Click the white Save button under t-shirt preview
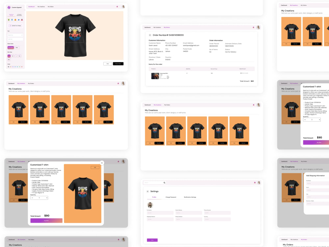This screenshot has height=247, width=329. point(108,64)
